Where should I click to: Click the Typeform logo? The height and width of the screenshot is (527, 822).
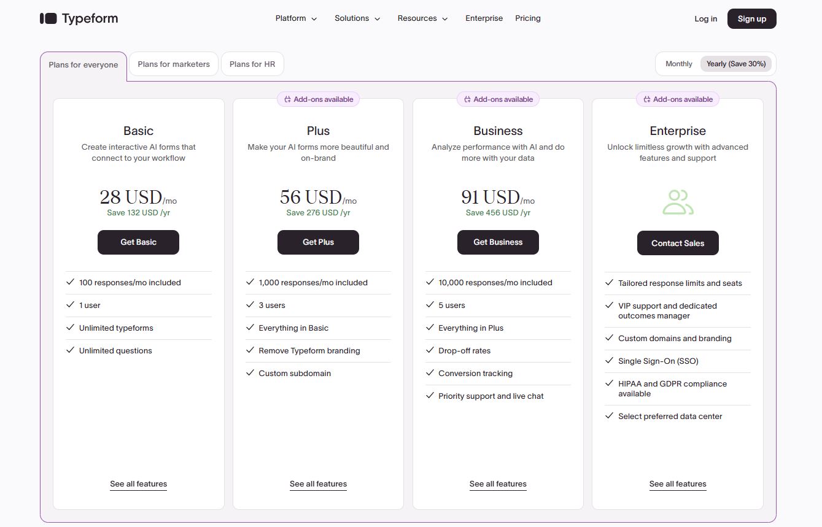click(x=79, y=18)
